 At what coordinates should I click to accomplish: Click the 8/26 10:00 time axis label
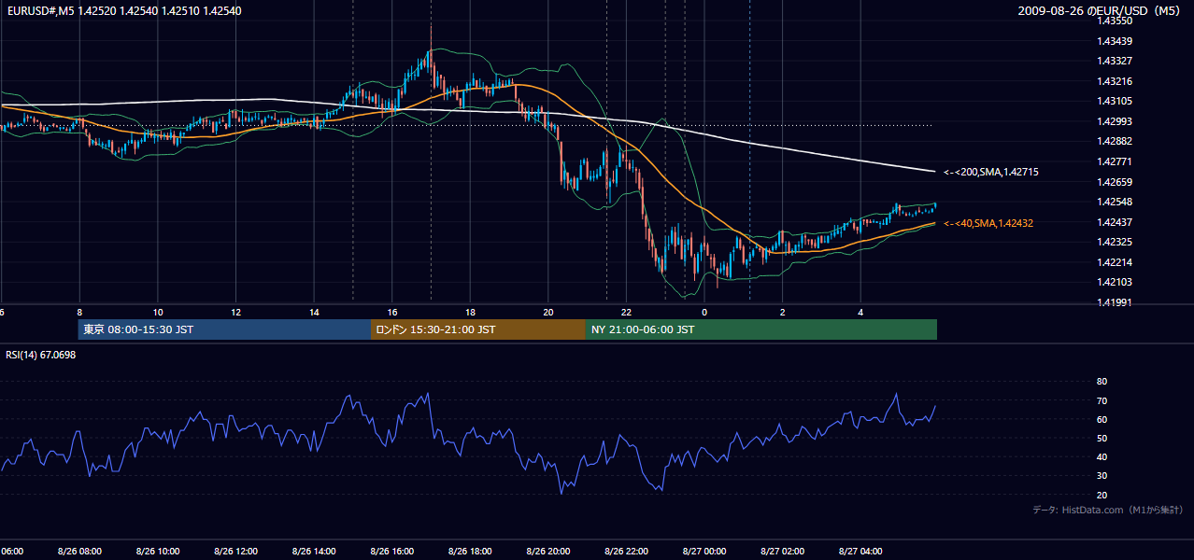click(157, 551)
